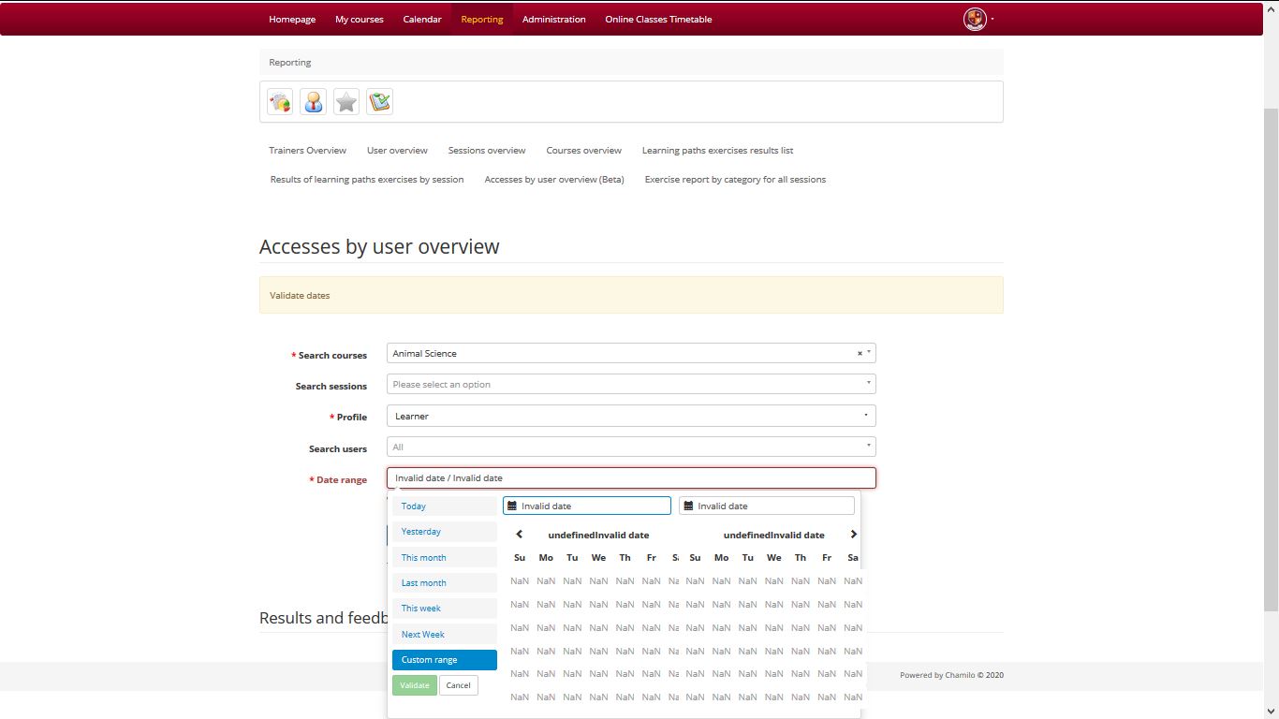The width and height of the screenshot is (1279, 719).
Task: Open the user avatar menu in the top bar
Action: [x=975, y=19]
